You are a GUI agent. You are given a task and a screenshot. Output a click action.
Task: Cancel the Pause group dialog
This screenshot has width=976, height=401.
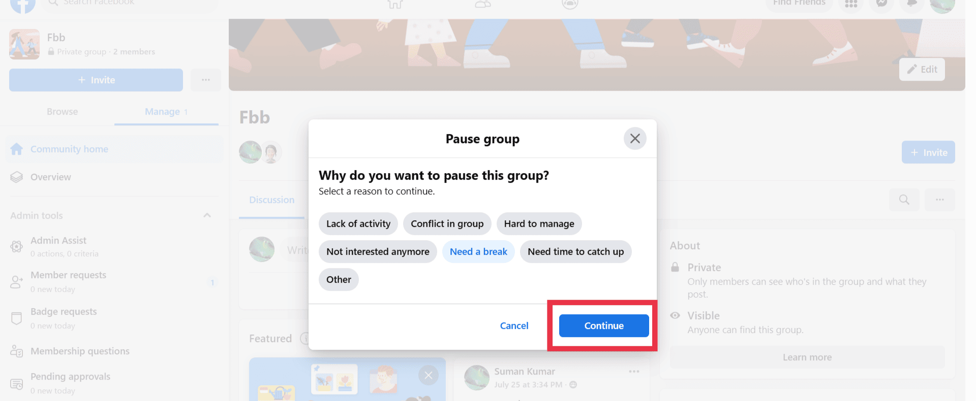(514, 325)
